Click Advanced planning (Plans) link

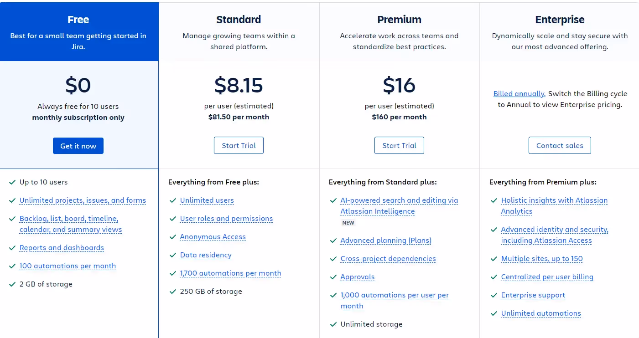click(x=386, y=240)
